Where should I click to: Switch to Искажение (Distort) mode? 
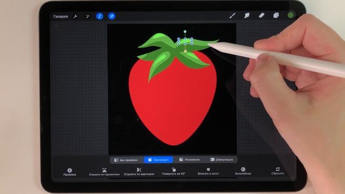tap(189, 160)
